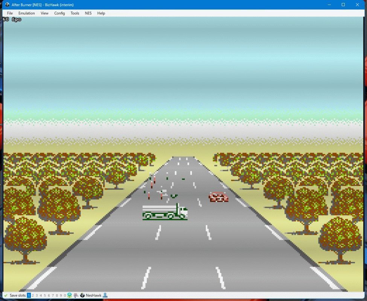This screenshot has width=367, height=301.
Task: Click the purple status bar icon beside NesHawk
Action: coord(76,295)
